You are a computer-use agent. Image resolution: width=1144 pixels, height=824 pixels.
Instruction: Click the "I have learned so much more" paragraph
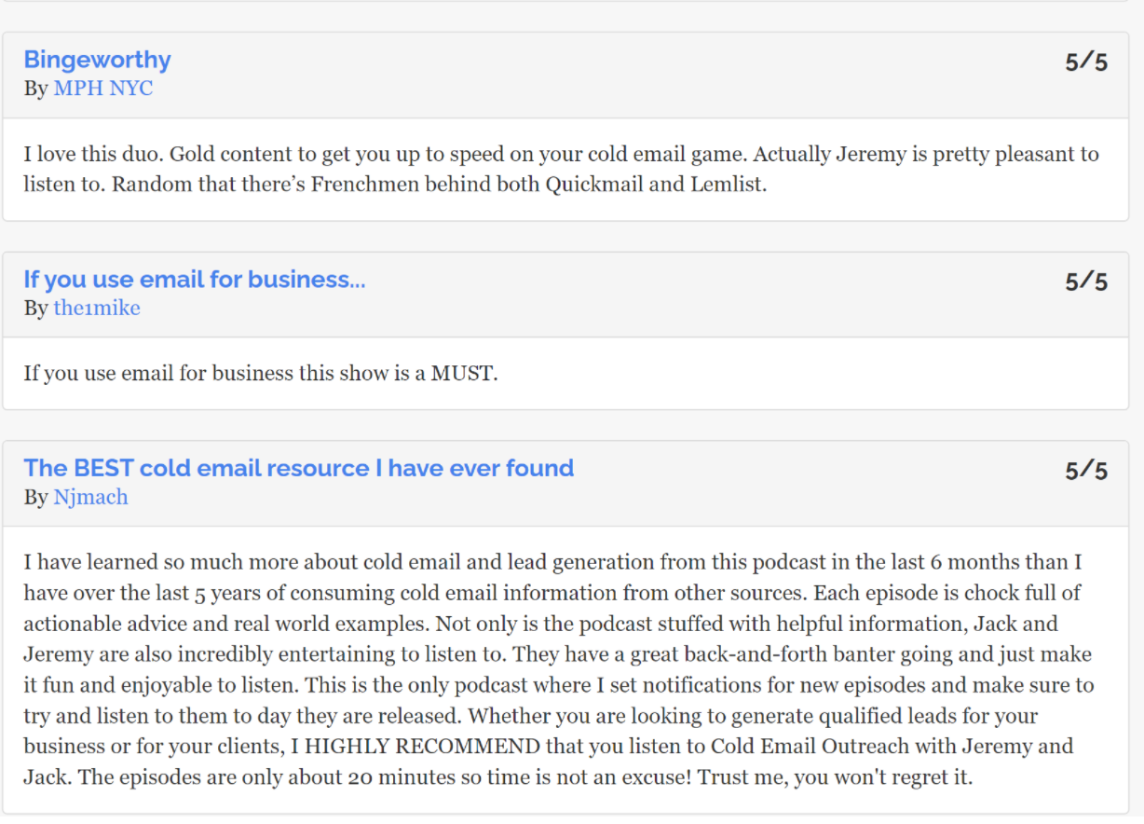click(x=559, y=669)
